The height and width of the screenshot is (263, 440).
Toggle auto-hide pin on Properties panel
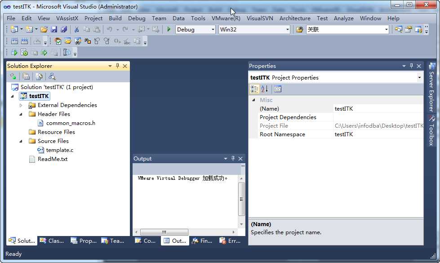tap(411, 66)
